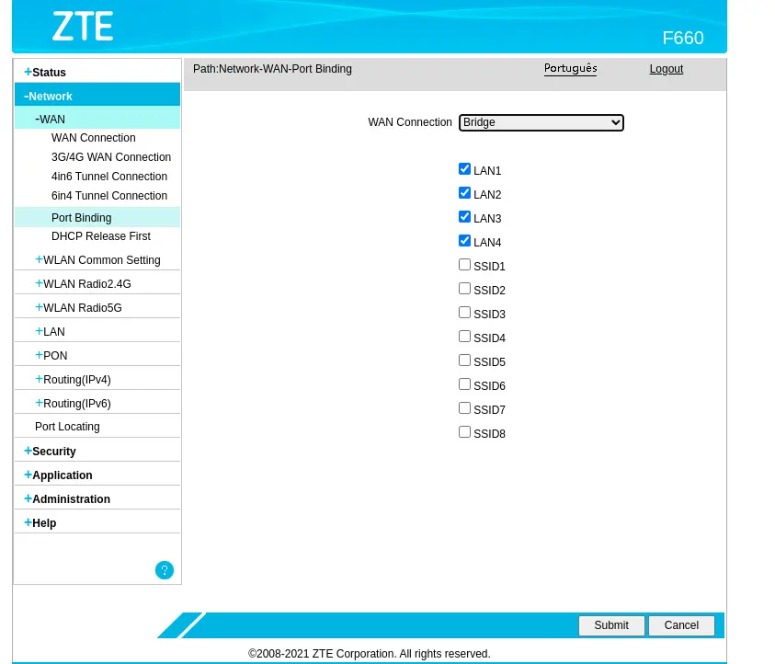Expand WLAN Common Setting submenu
Image resolution: width=775 pixels, height=664 pixels.
tap(97, 260)
